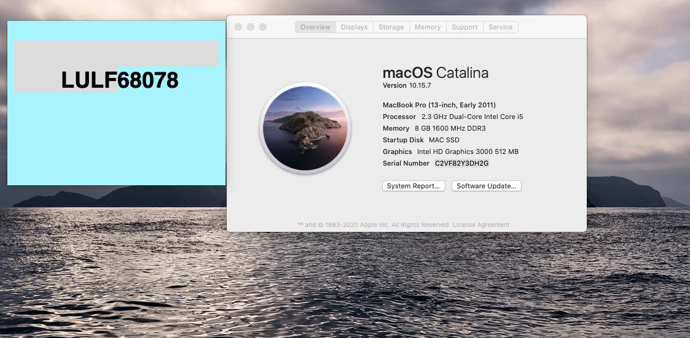Click the MAC SSD startup disk value
Screen dimensions: 690x338
pyautogui.click(x=444, y=140)
